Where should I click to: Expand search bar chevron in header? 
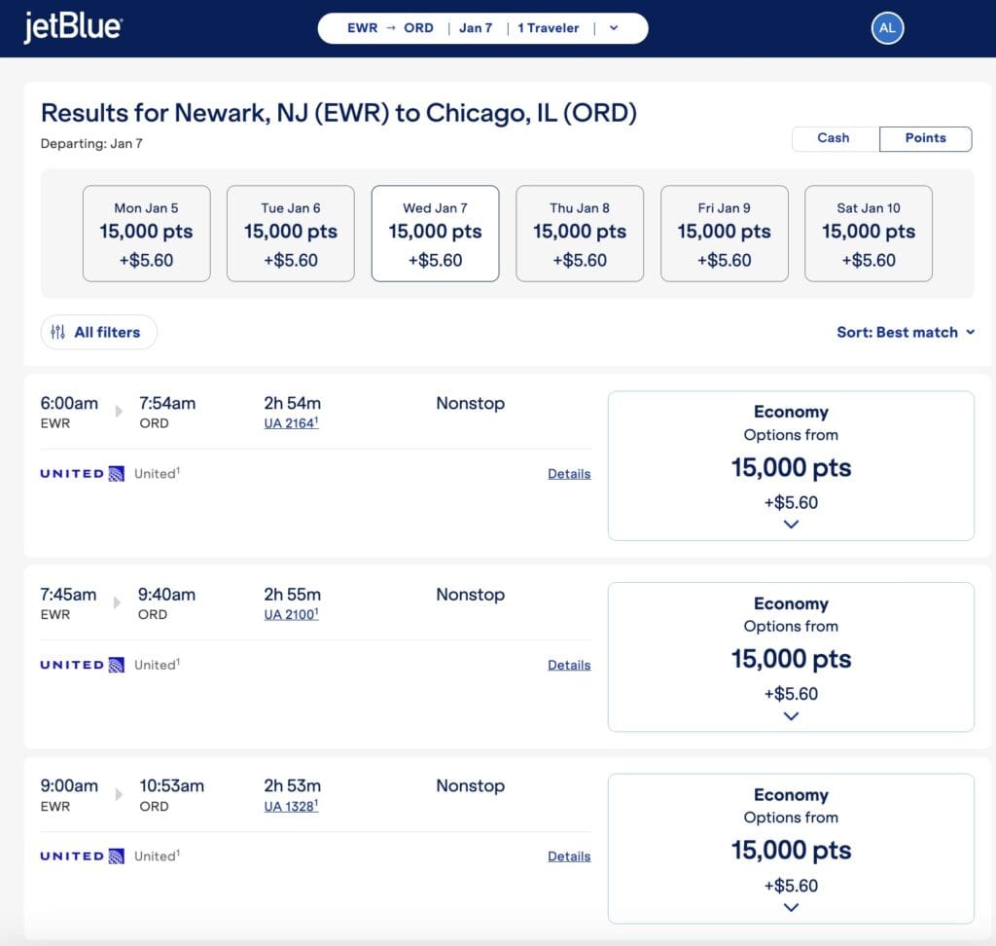(x=614, y=28)
